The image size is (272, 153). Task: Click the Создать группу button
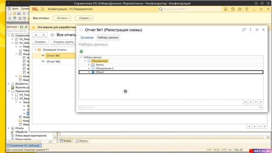63,42
